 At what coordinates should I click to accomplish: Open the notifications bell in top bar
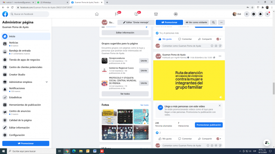[260, 14]
